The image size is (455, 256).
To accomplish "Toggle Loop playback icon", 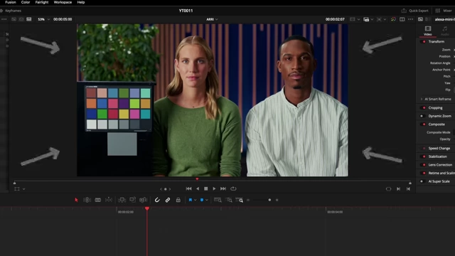I will click(x=233, y=188).
